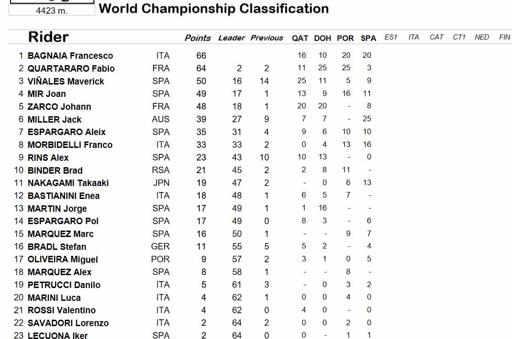Click the World Championship Classification title
The image size is (512, 339).
[214, 9]
